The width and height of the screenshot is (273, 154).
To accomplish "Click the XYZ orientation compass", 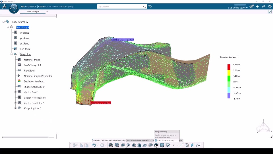I will [263, 127].
